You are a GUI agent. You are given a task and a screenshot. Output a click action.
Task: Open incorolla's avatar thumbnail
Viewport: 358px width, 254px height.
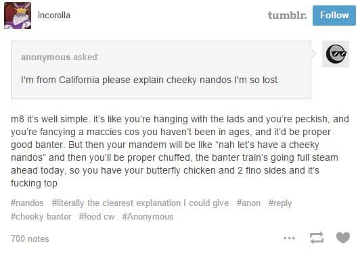pos(18,16)
